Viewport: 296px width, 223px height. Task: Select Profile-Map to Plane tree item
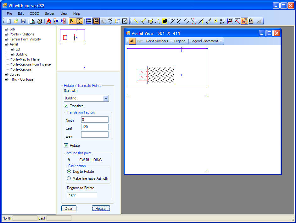point(25,59)
